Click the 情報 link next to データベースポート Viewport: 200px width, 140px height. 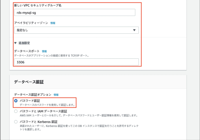44,51
